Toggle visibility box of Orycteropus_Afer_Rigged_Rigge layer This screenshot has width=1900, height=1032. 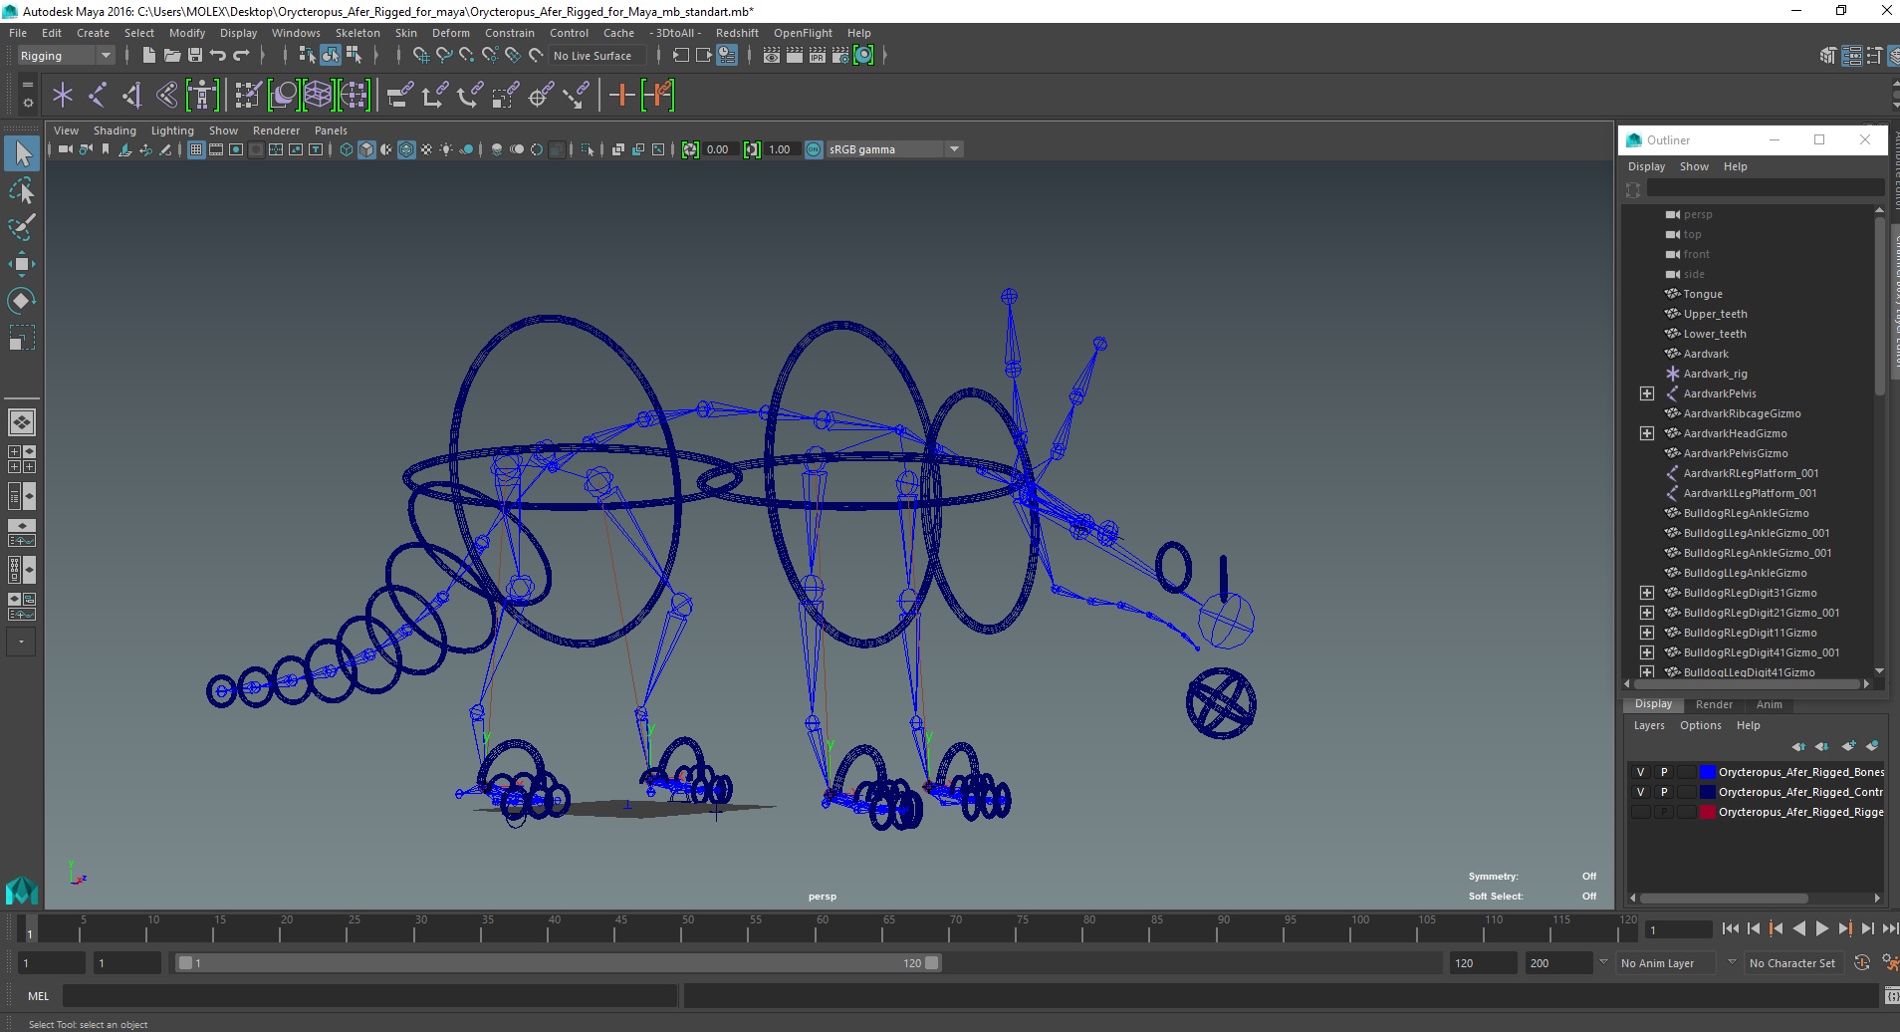pyautogui.click(x=1641, y=812)
